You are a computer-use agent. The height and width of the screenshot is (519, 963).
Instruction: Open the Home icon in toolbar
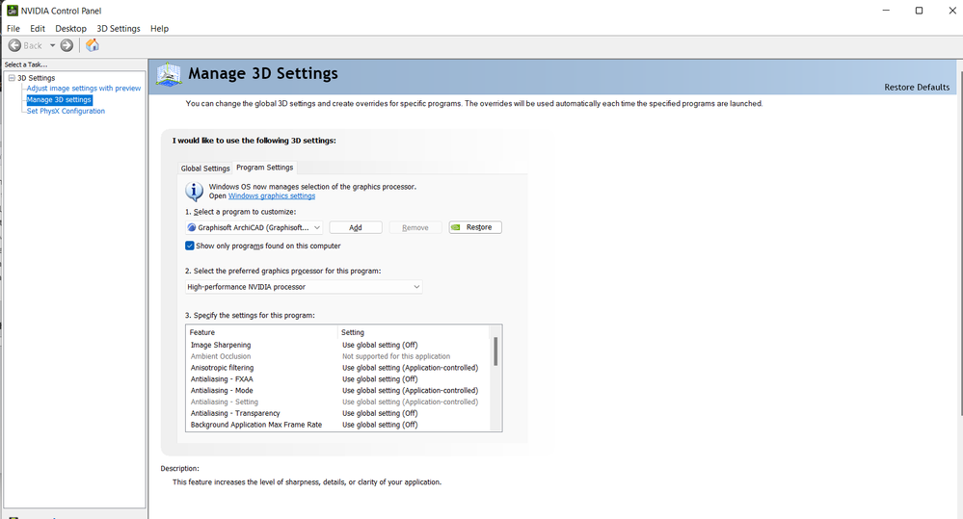[x=93, y=45]
